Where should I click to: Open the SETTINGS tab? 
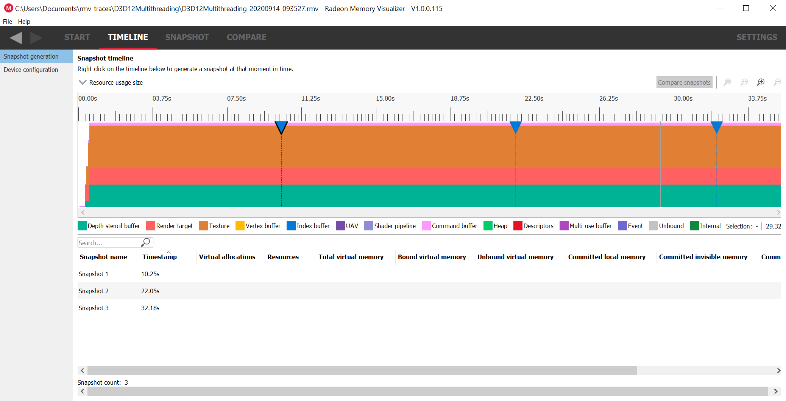[x=756, y=37]
